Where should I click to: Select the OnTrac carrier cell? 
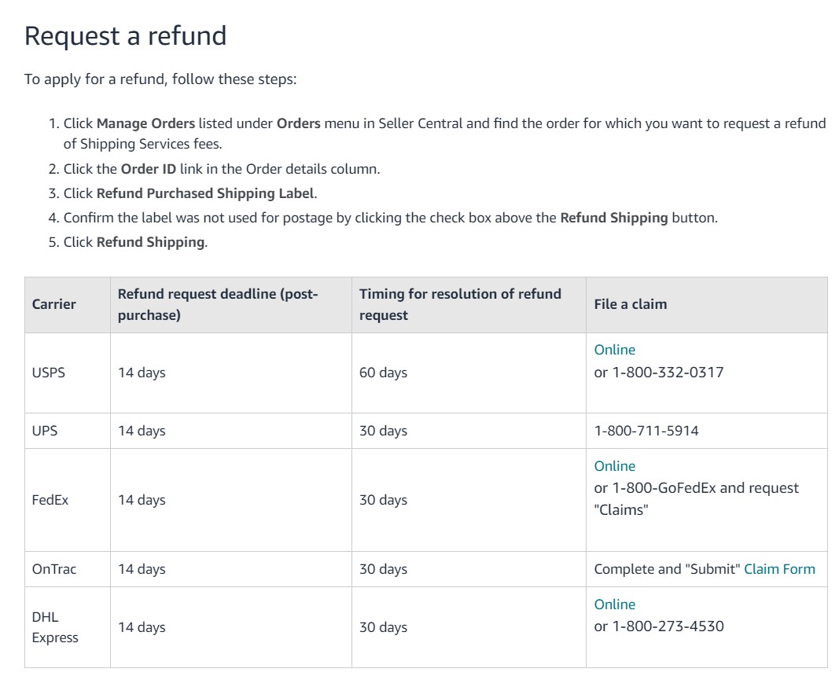[68, 569]
